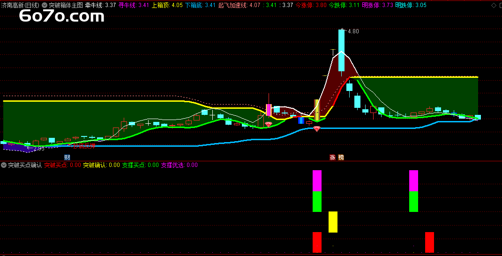Screen dimensions: 502x256
Task: Click the red 抄底反弹 annotation
Action: [84, 146]
